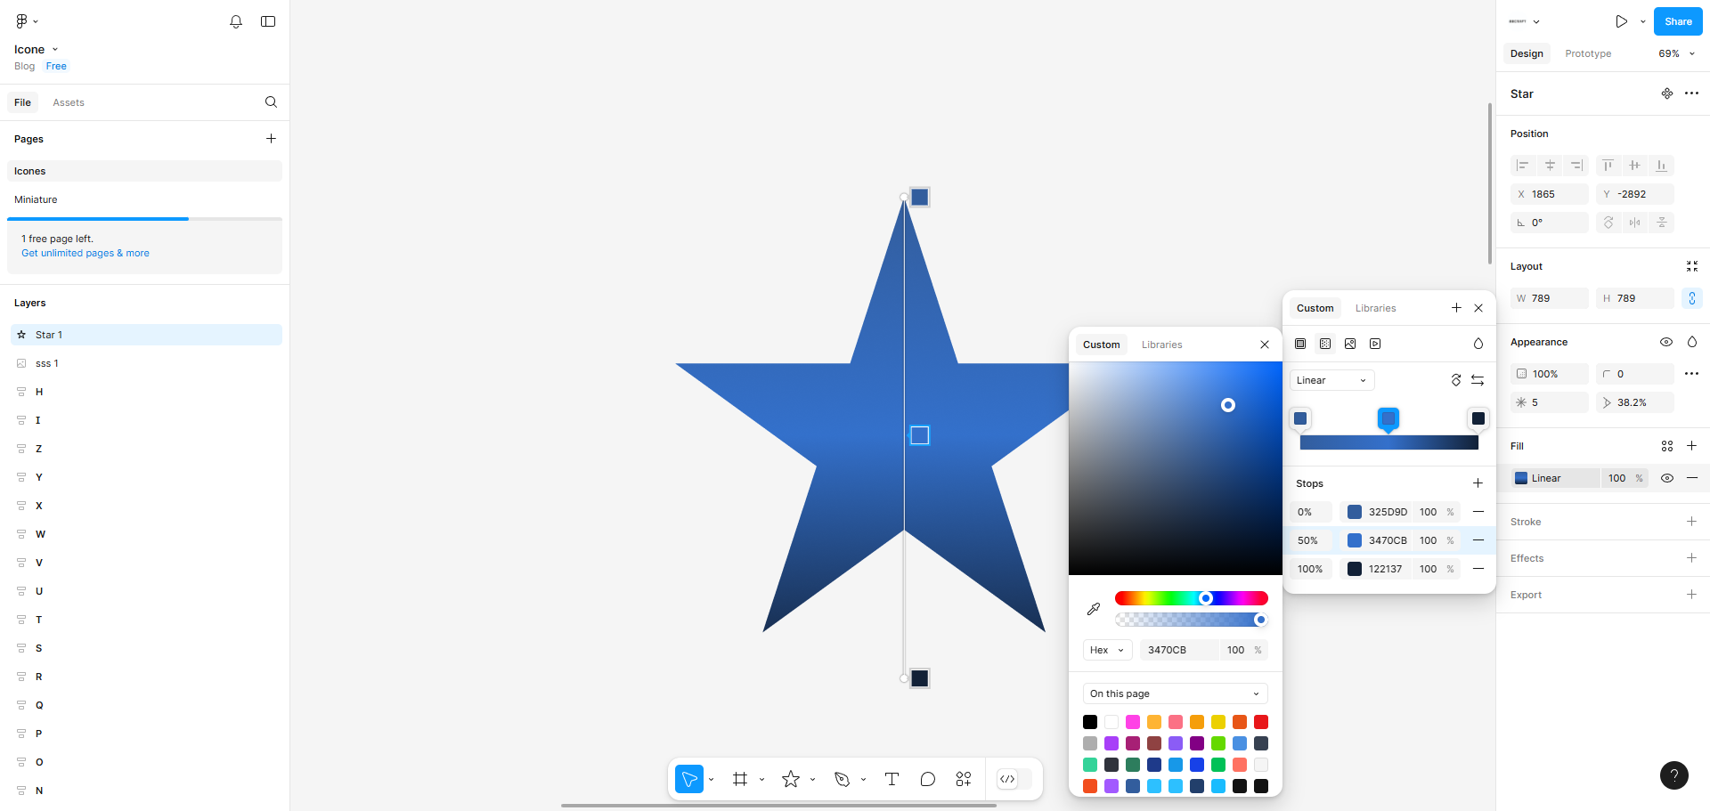Click the create component icon beside Star
The width and height of the screenshot is (1710, 811).
(x=1667, y=93)
